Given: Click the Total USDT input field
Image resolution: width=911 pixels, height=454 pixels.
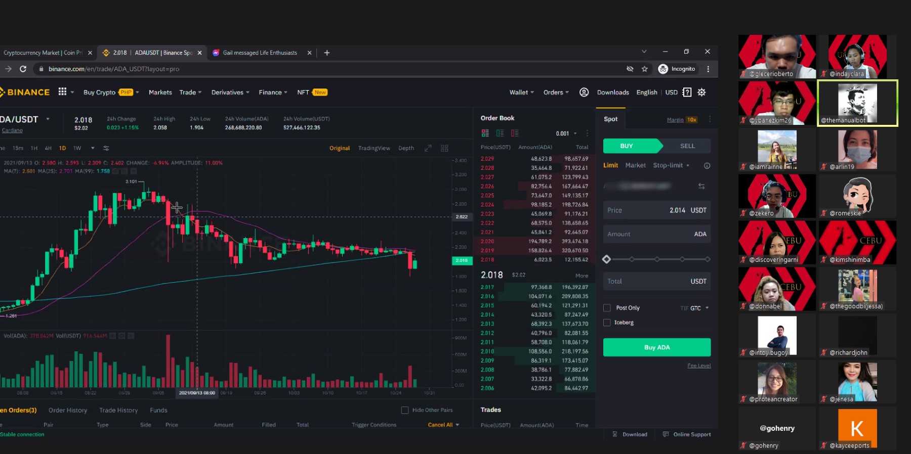Looking at the screenshot, I should point(657,281).
